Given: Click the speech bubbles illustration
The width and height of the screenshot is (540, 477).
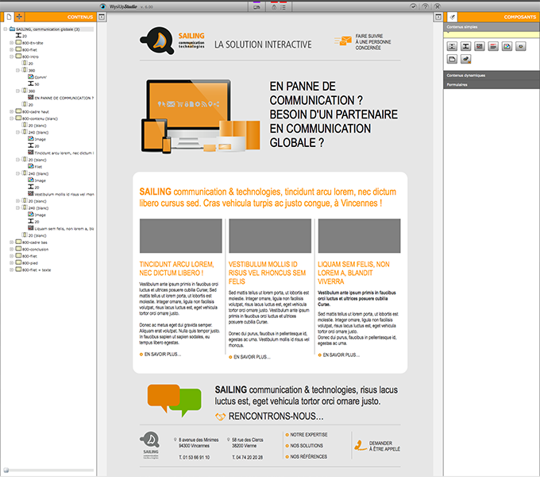Looking at the screenshot, I should [174, 401].
